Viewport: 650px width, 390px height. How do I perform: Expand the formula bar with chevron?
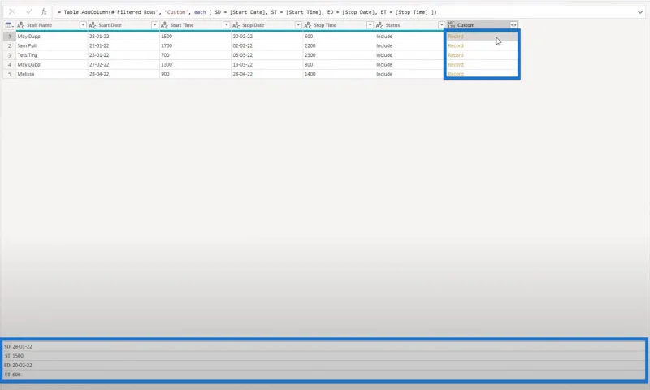coord(640,12)
